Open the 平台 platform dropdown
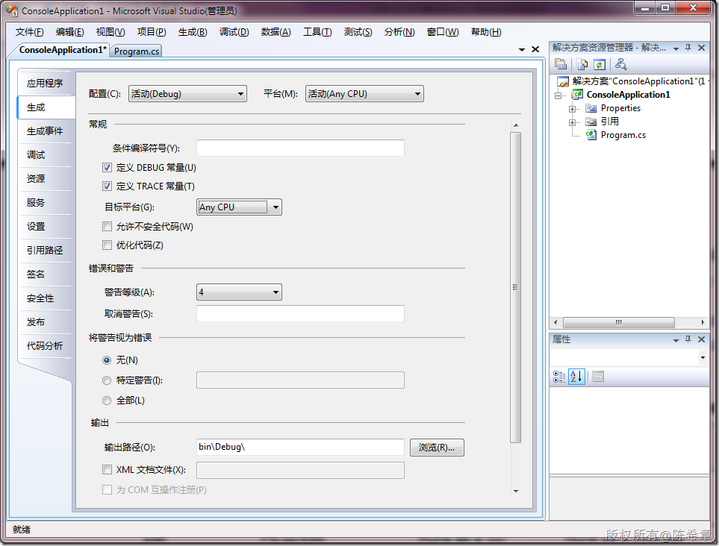The image size is (719, 546). point(364,94)
